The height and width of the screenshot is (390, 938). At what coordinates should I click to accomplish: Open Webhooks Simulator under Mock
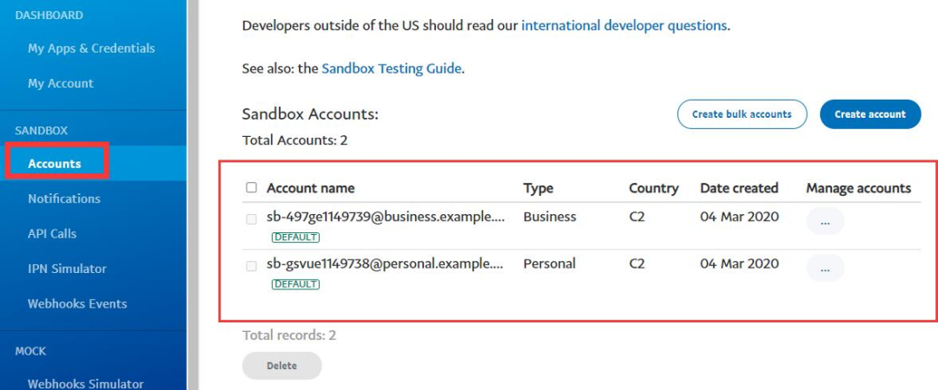85,383
